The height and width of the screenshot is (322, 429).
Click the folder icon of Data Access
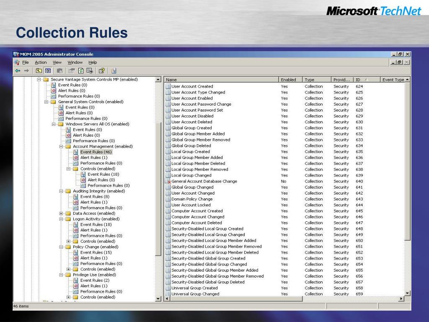(x=68, y=213)
